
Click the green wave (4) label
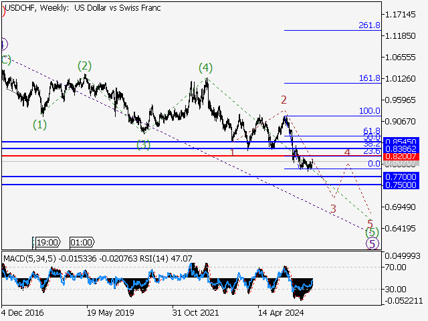tap(205, 68)
